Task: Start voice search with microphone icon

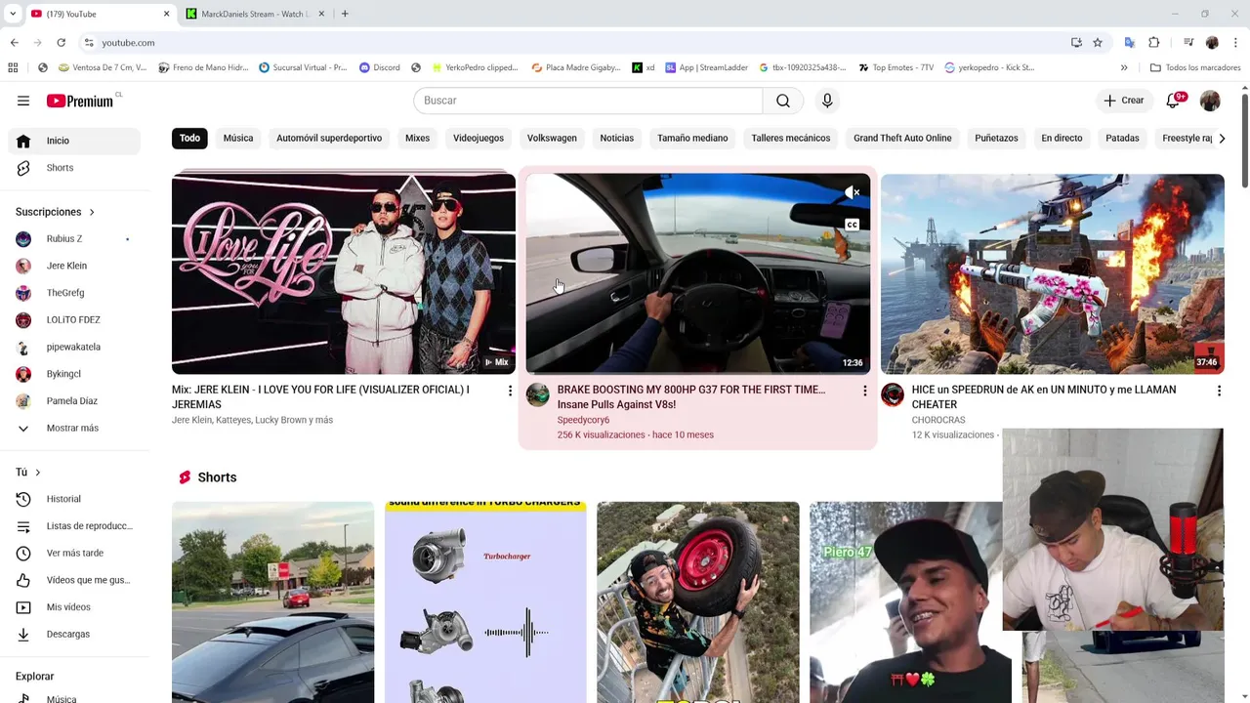Action: coord(827,101)
